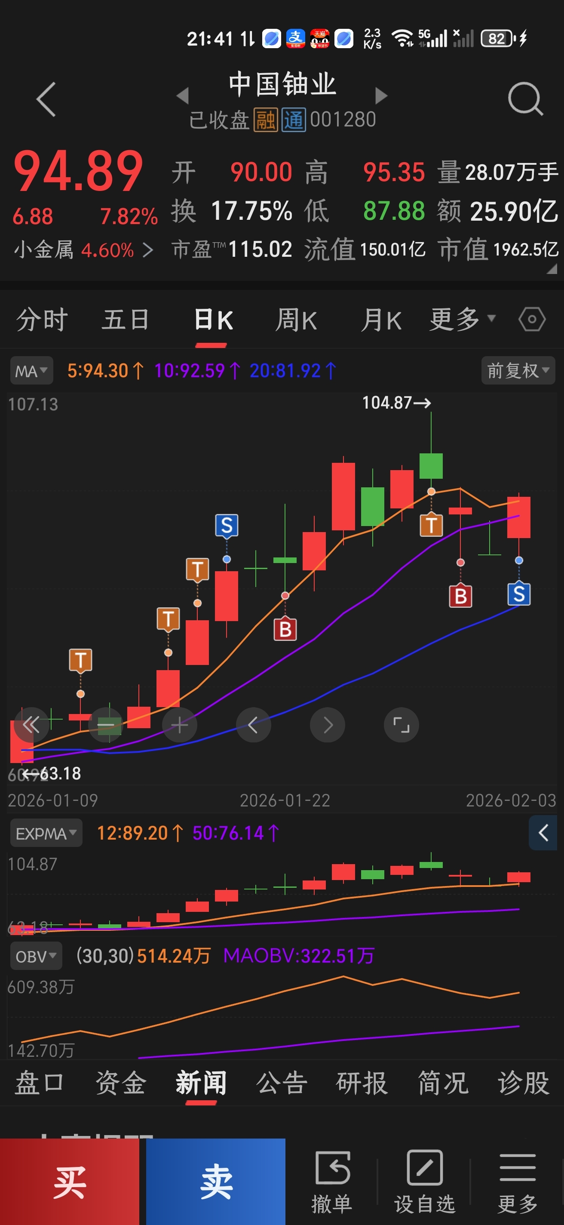Tap the 50:76.14 EXPMA value

(236, 833)
